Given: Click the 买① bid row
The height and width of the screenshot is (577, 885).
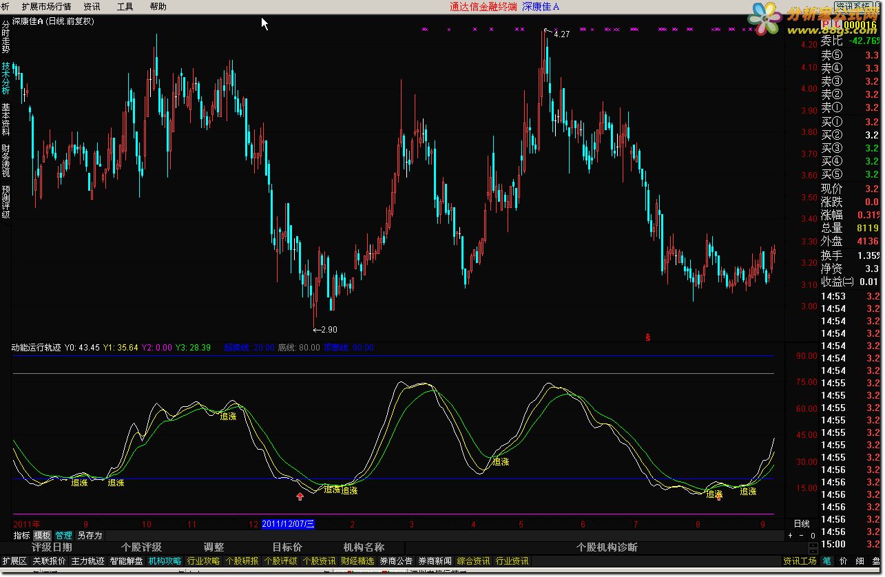Looking at the screenshot, I should pos(850,122).
